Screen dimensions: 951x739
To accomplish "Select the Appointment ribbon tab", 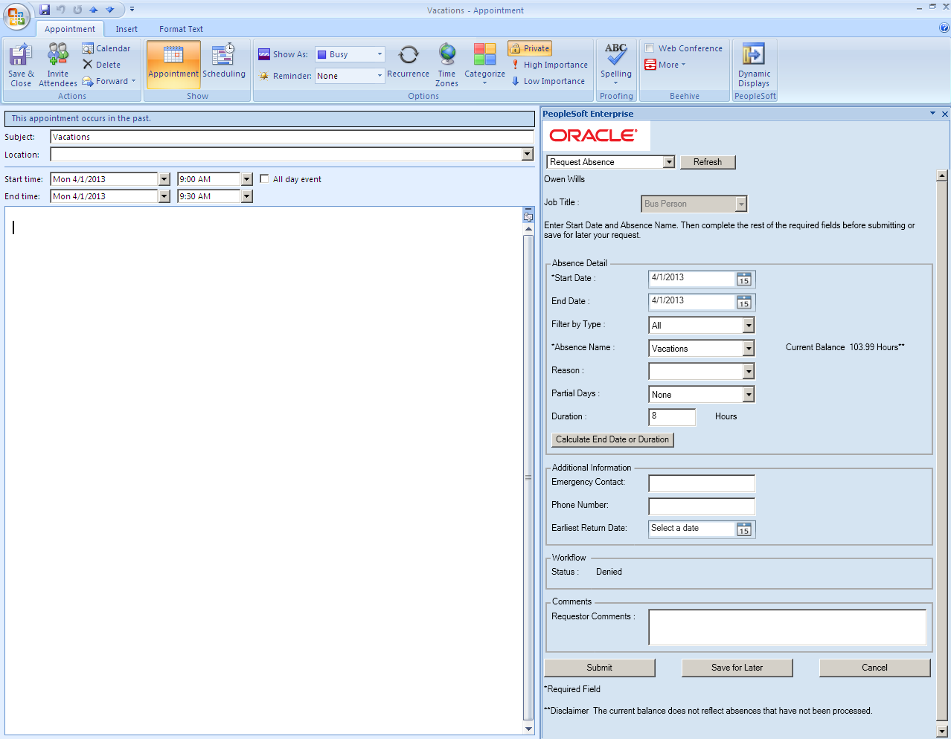I will pos(70,29).
